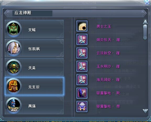Click the loot list scroll-up arrow
The height and width of the screenshot is (122, 151).
[145, 22]
